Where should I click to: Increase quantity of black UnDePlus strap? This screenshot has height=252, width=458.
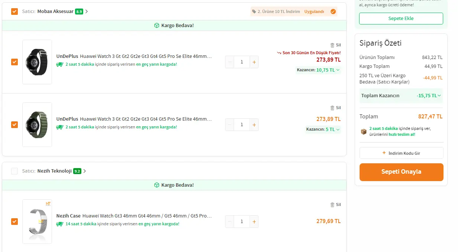[254, 62]
